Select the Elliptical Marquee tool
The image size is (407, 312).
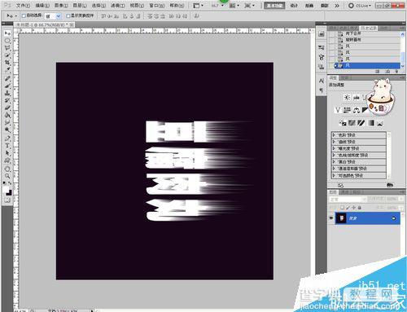tap(7, 41)
